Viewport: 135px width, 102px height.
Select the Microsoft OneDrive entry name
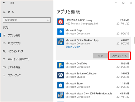76,64
